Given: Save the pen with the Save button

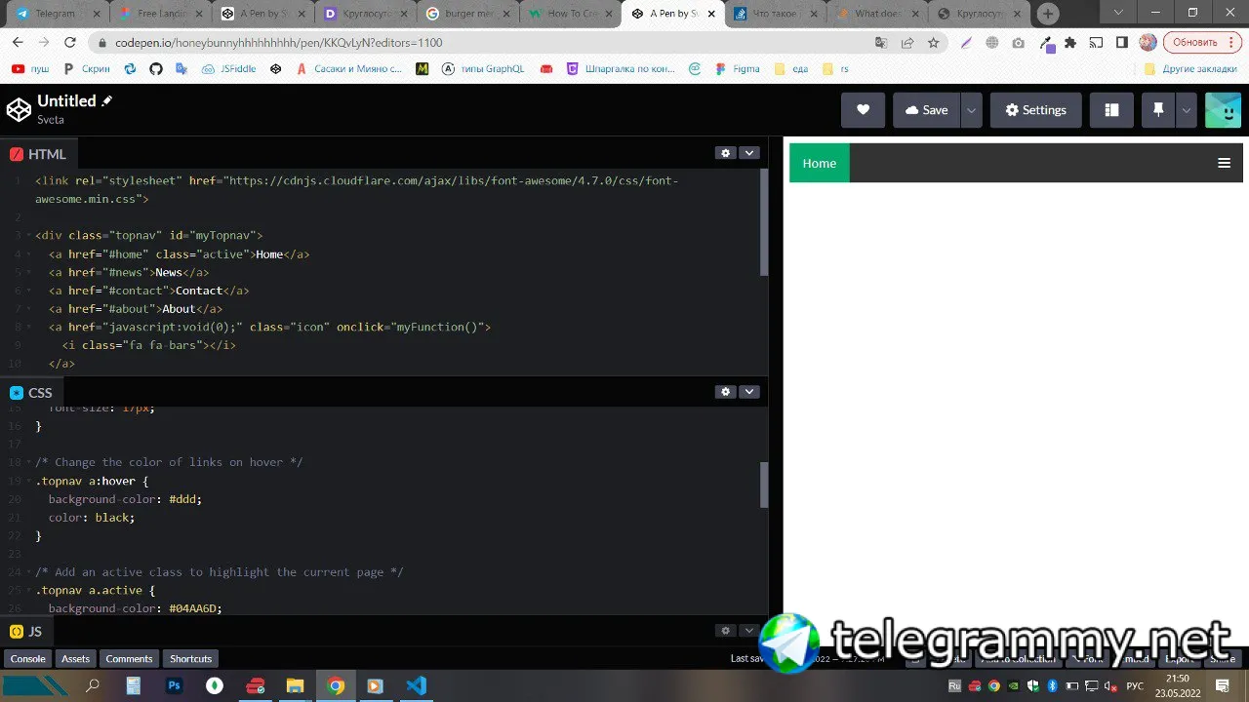Looking at the screenshot, I should (x=926, y=110).
